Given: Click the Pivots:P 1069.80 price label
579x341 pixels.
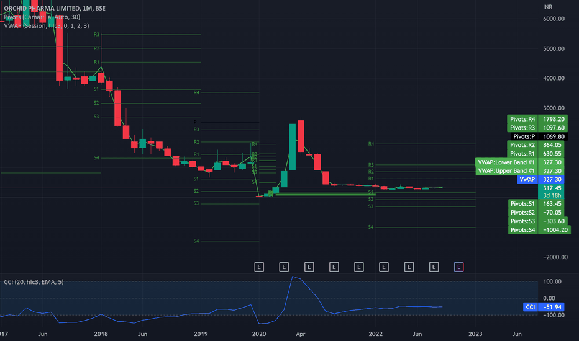Looking at the screenshot, I should pyautogui.click(x=539, y=136).
